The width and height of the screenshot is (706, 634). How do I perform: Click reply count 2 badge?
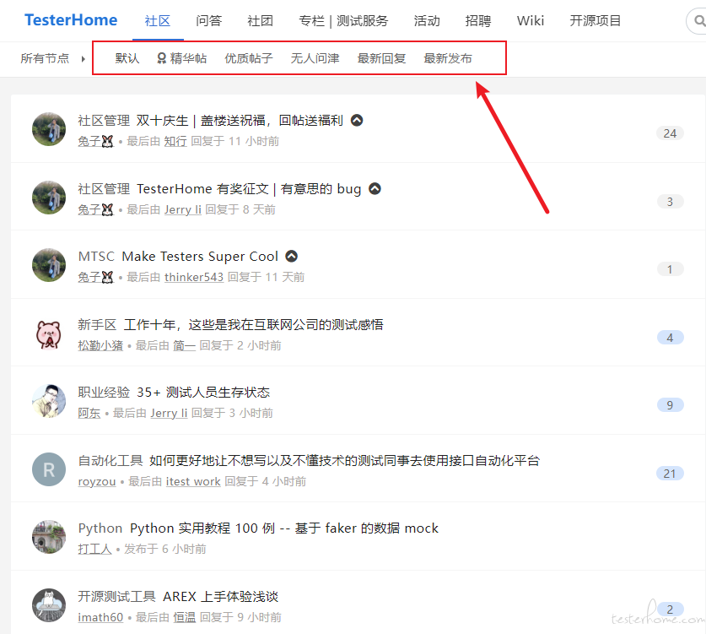click(670, 610)
